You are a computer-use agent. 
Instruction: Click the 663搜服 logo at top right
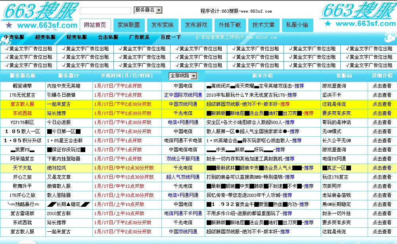click(x=358, y=10)
